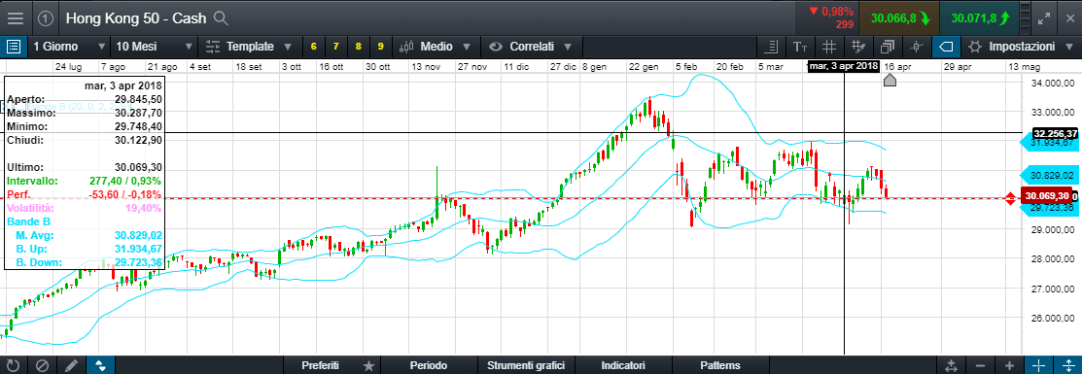The height and width of the screenshot is (374, 1082).
Task: Toggle the crosshair cursor mode
Action: click(x=1039, y=365)
